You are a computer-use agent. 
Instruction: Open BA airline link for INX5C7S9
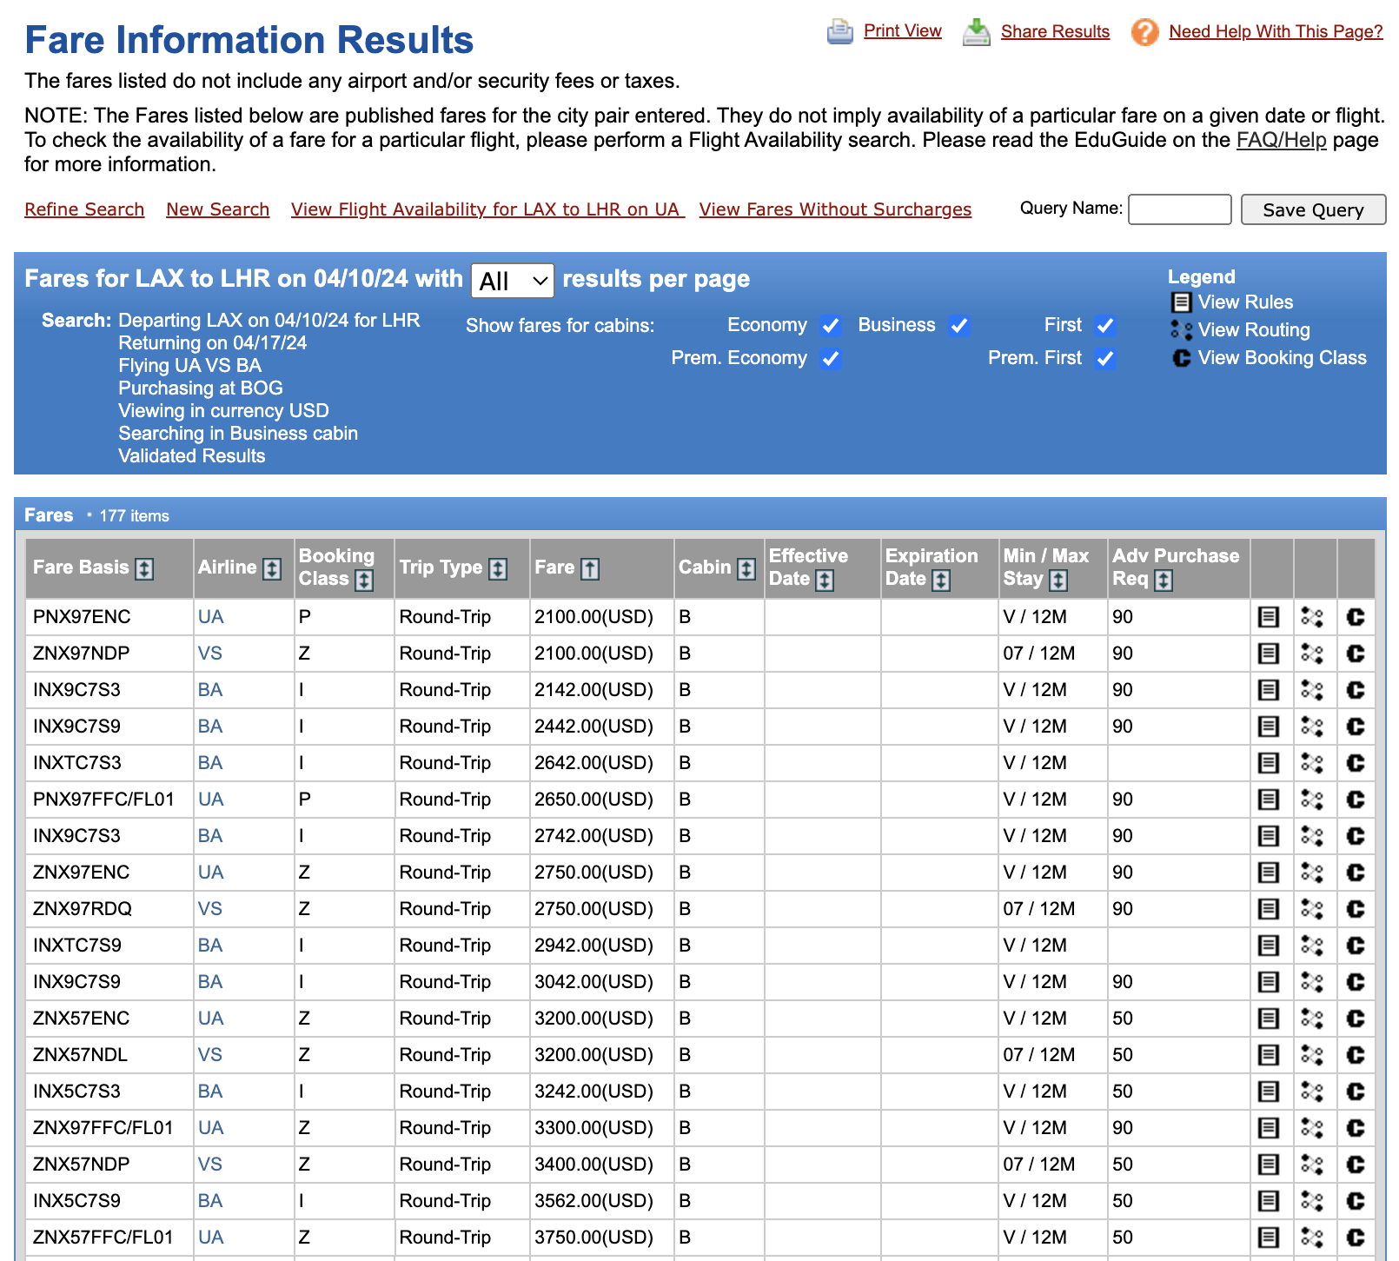[x=210, y=1201]
